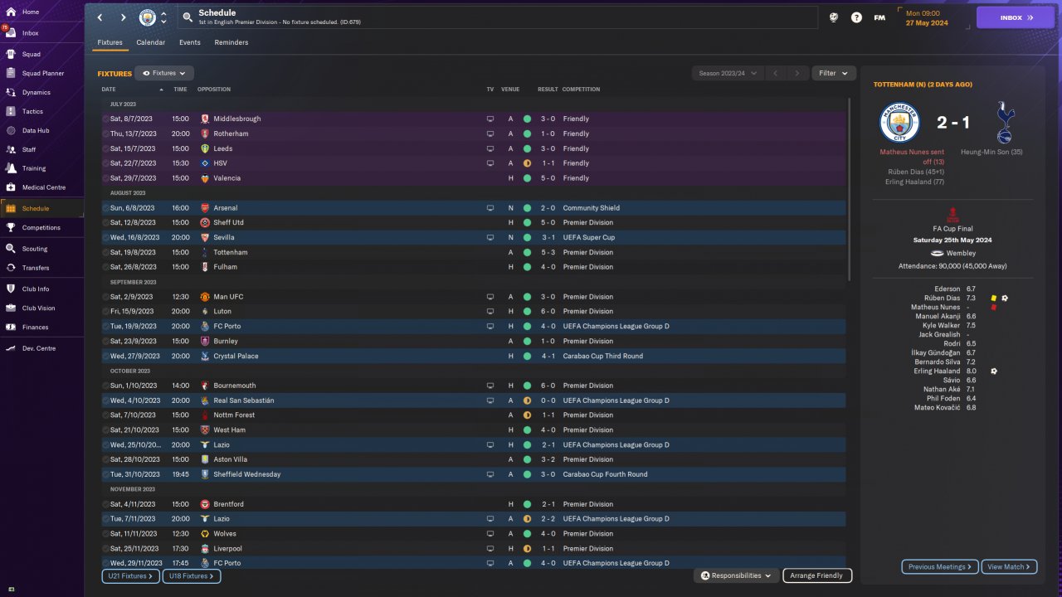Click Real San Sebastián opposition name

point(244,400)
